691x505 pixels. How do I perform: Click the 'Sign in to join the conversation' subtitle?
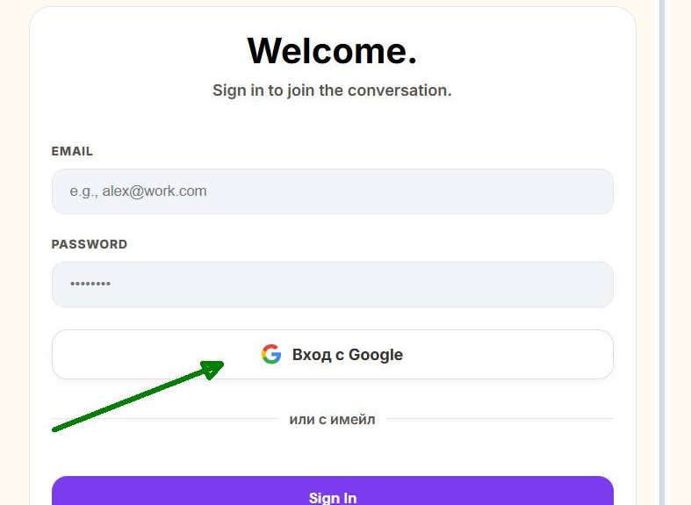point(332,90)
